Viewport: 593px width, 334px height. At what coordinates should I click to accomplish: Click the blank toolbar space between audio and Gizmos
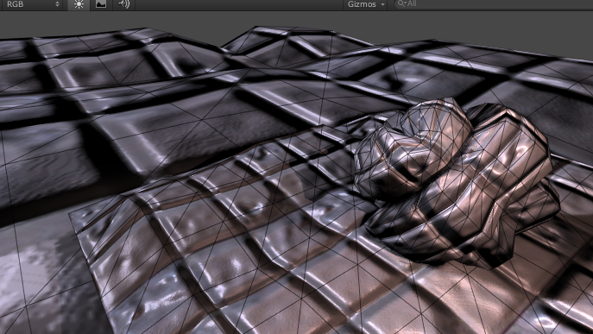pos(239,4)
